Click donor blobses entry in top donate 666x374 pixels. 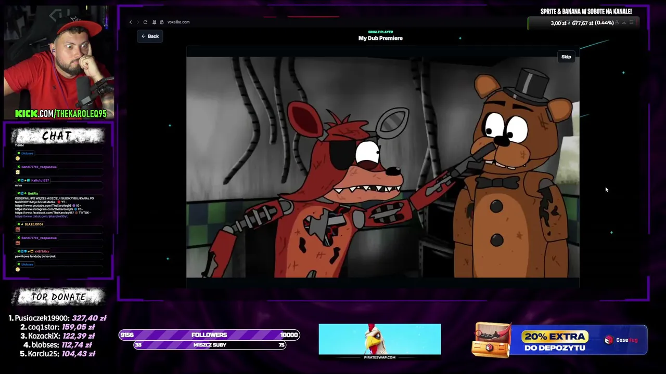(x=57, y=344)
